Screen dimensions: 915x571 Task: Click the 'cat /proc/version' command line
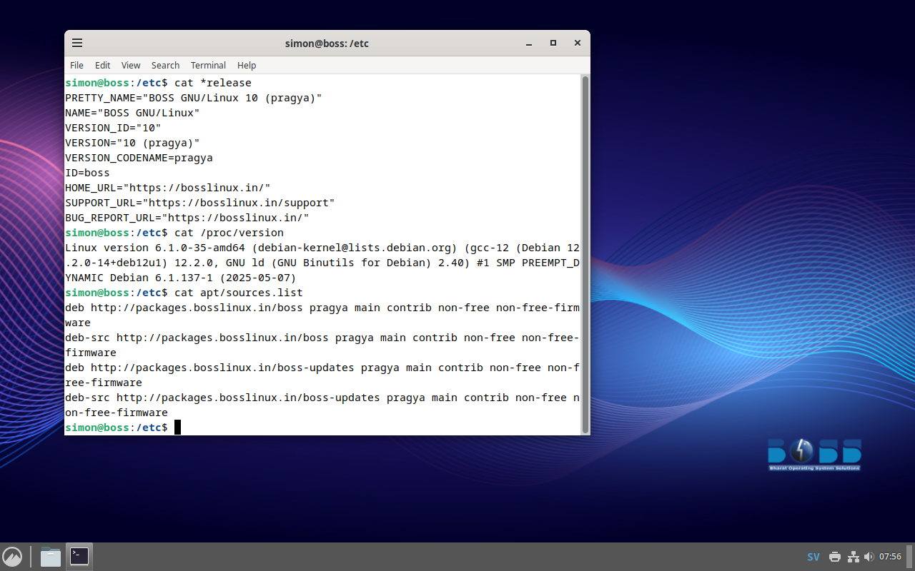click(229, 233)
